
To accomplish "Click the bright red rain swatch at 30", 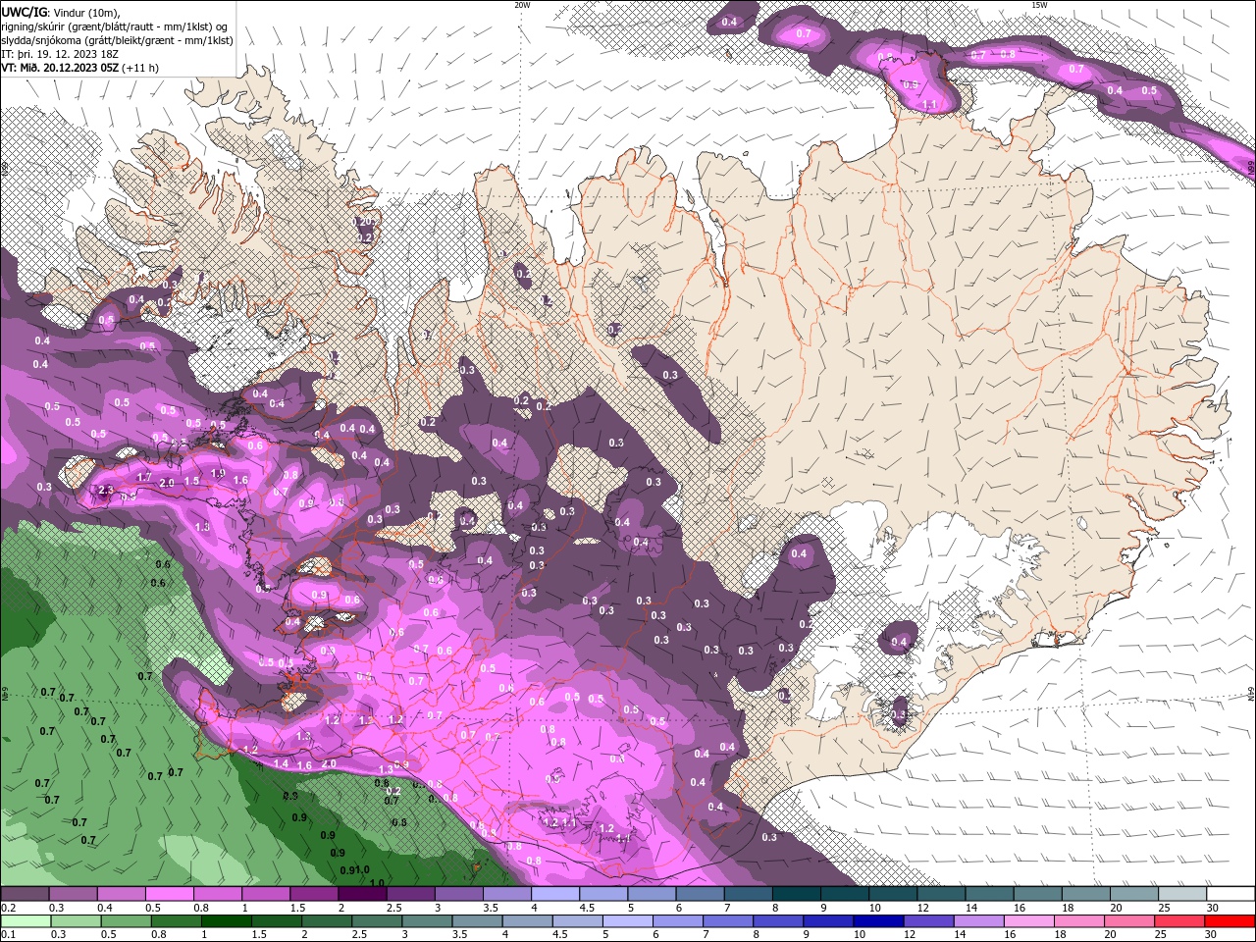I will tap(1230, 921).
